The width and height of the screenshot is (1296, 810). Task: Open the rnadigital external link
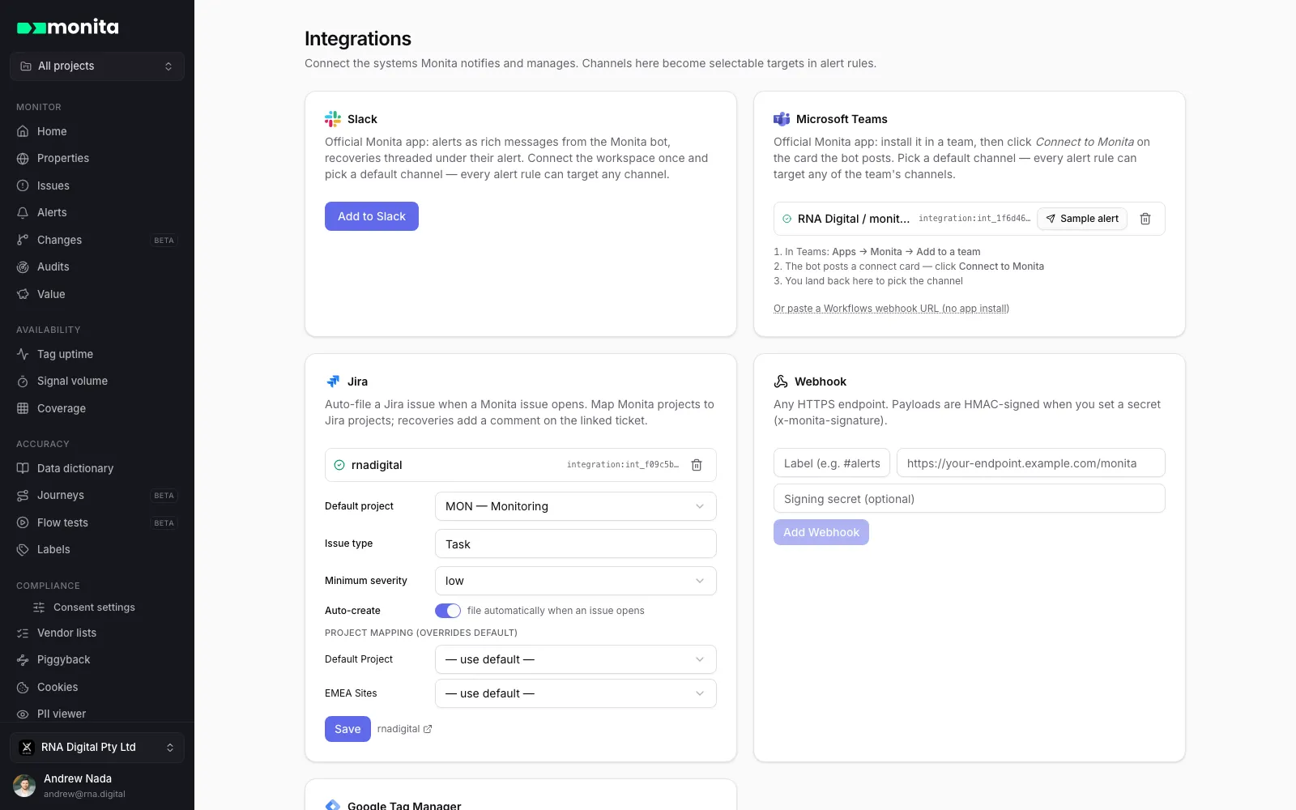point(405,729)
